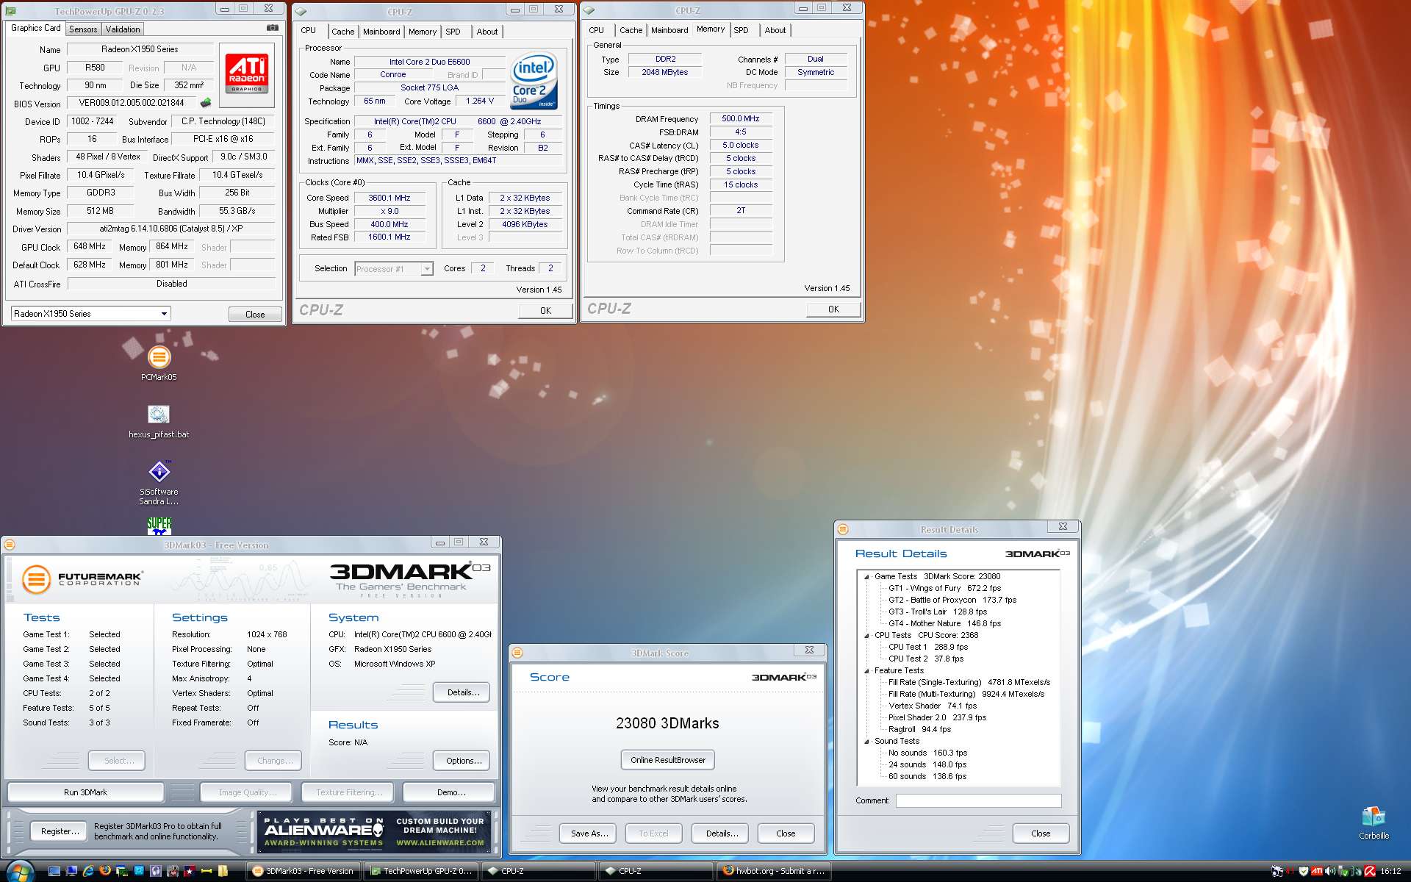Click the Comment input field
The image size is (1411, 882).
click(978, 800)
